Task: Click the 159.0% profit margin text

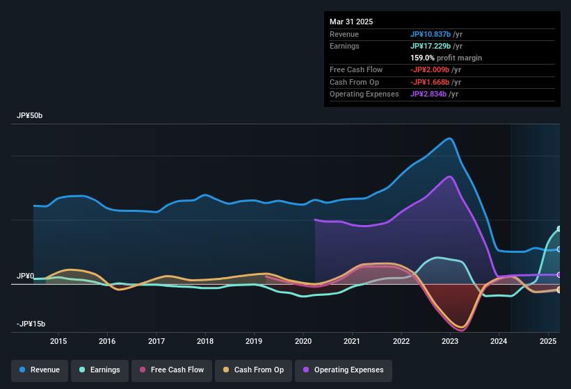Action: 446,58
